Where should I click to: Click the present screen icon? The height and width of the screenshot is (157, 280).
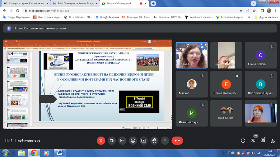point(143,141)
